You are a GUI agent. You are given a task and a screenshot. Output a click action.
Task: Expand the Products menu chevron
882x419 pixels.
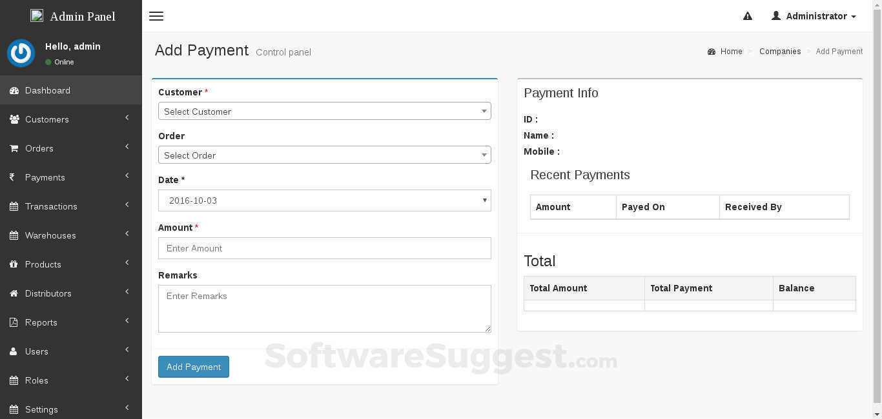tap(127, 263)
